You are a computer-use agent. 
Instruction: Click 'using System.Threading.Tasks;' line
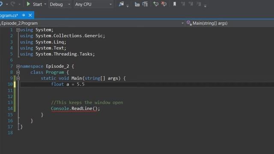tap(57, 54)
